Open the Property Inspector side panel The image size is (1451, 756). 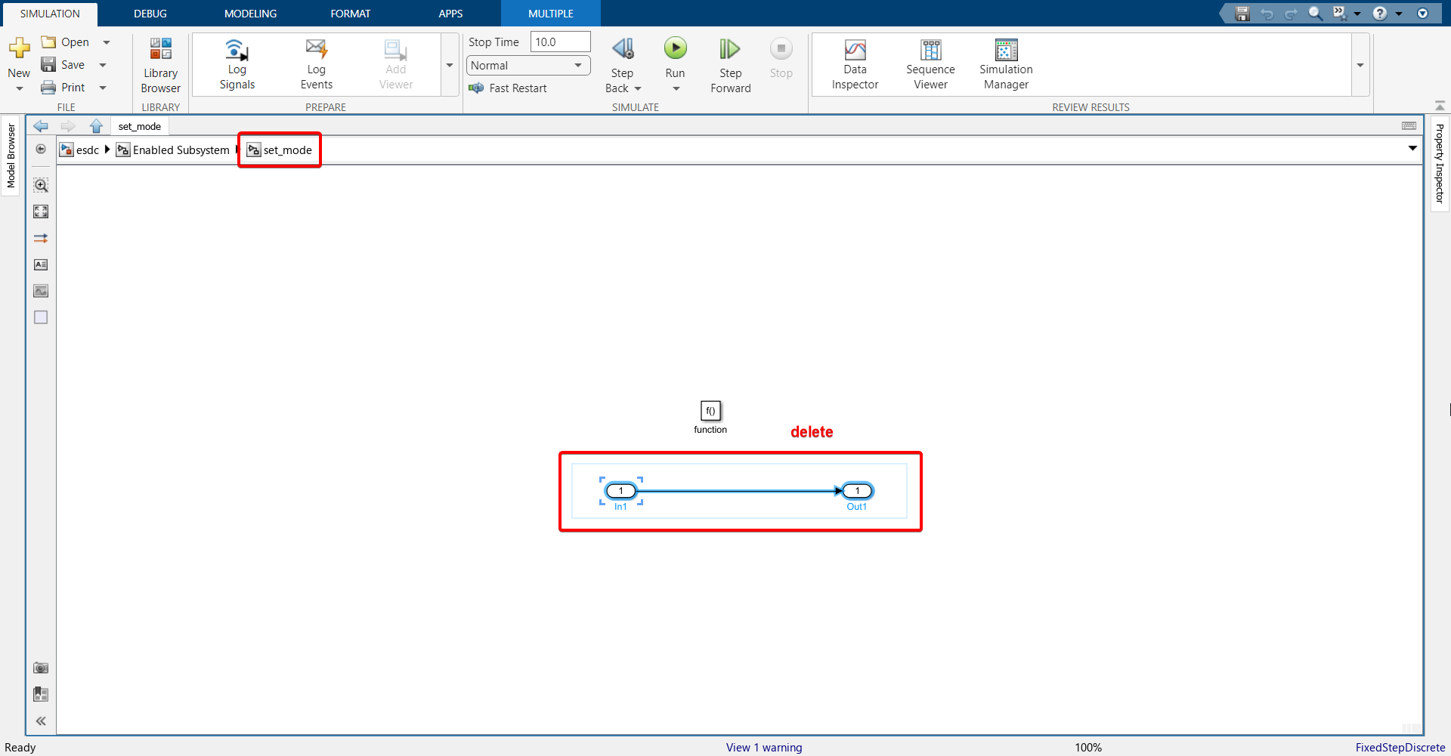tap(1440, 163)
